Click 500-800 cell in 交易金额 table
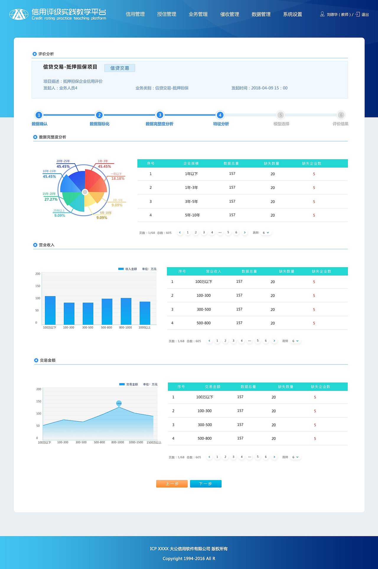The width and height of the screenshot is (378, 569). pyautogui.click(x=205, y=438)
